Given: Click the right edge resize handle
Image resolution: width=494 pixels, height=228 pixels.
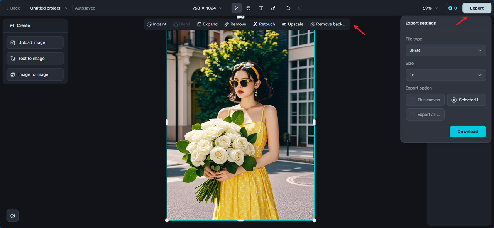Looking at the screenshot, I should tap(314, 122).
